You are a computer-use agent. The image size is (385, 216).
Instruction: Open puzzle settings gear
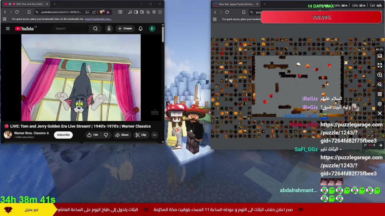click(380, 104)
